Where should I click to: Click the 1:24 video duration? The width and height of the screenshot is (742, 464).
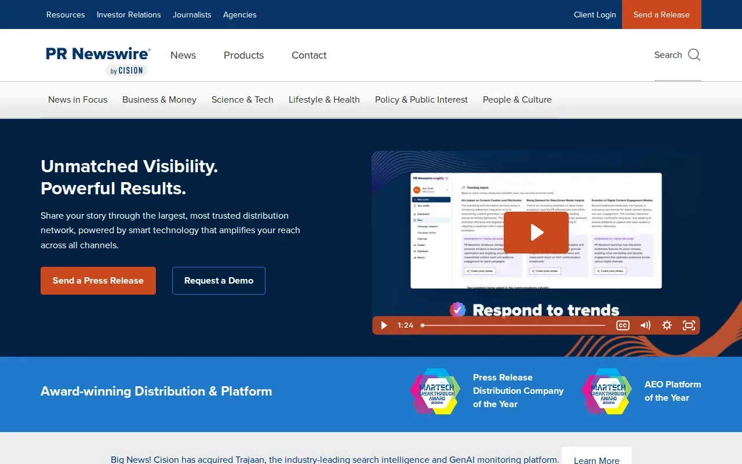(405, 325)
